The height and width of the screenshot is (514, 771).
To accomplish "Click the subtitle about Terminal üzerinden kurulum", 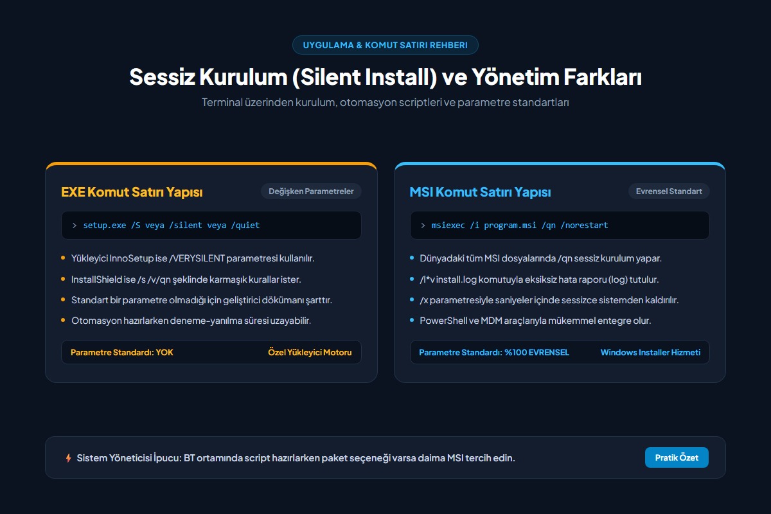I will 385,102.
